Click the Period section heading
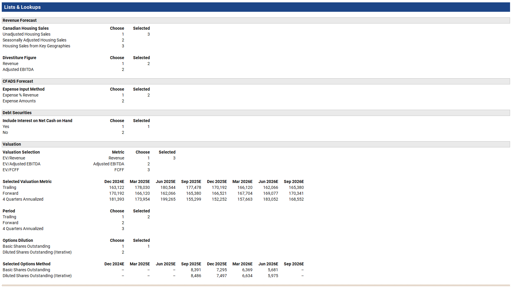Viewport: 513px width, 288px height. (x=9, y=211)
